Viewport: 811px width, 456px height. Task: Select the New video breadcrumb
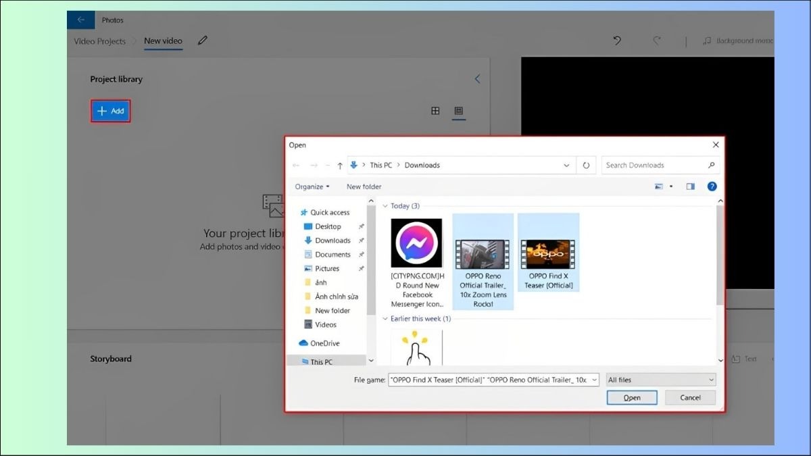click(163, 41)
